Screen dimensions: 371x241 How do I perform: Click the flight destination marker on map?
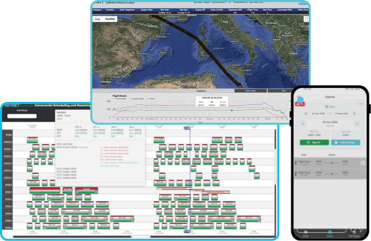pos(240,86)
